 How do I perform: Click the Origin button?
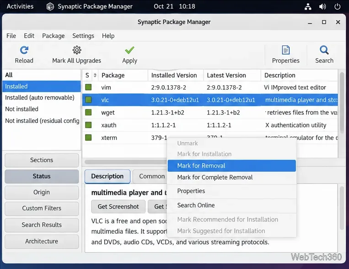point(42,192)
